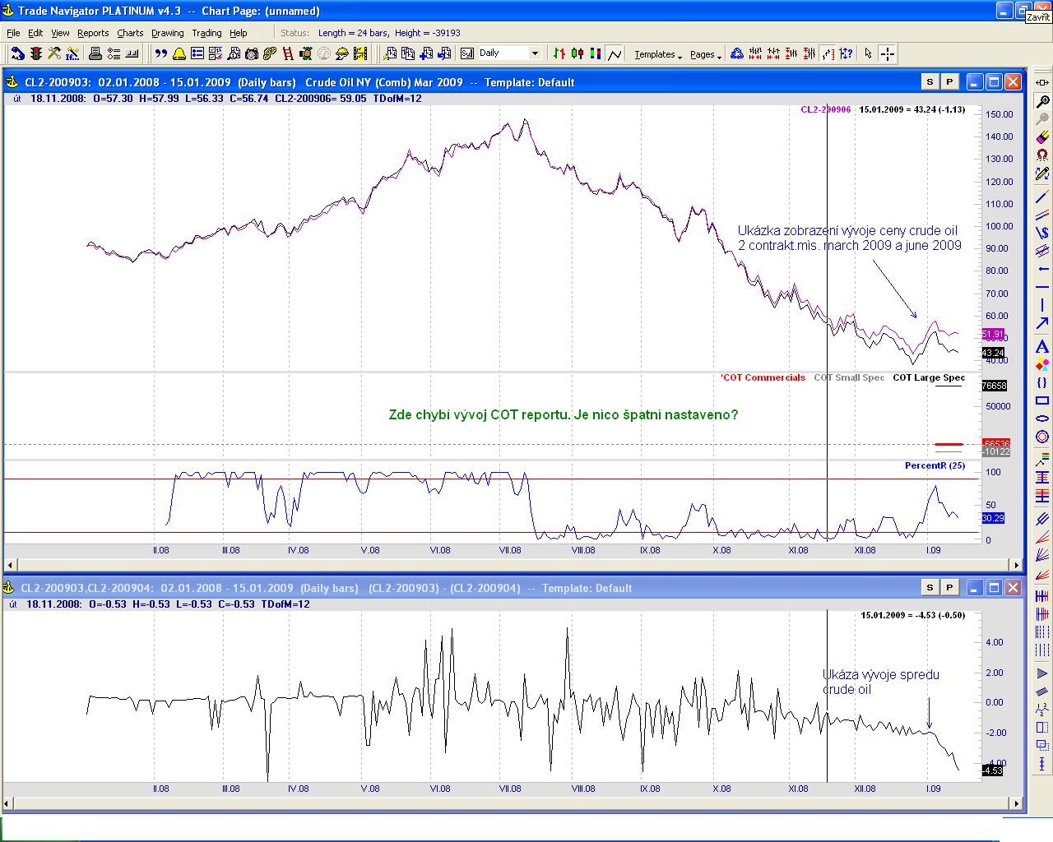This screenshot has width=1053, height=842.
Task: Open the color shapes palette tool
Action: (1042, 365)
